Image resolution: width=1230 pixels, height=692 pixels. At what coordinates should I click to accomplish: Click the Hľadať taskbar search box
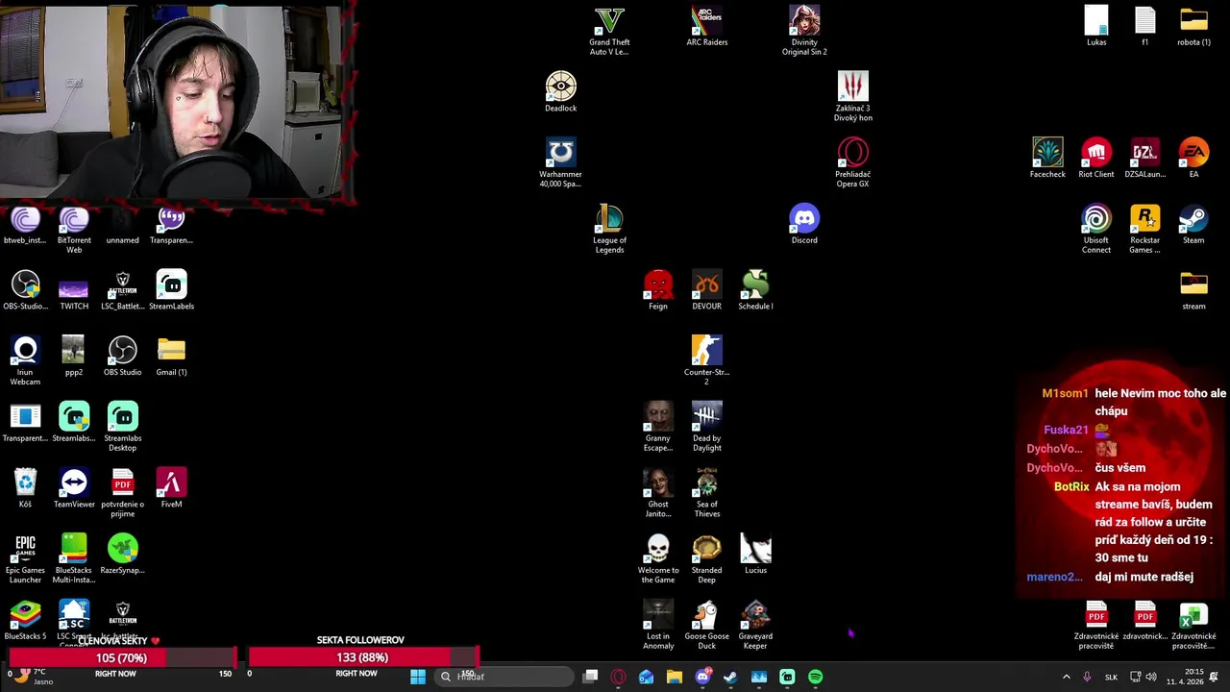tap(504, 677)
